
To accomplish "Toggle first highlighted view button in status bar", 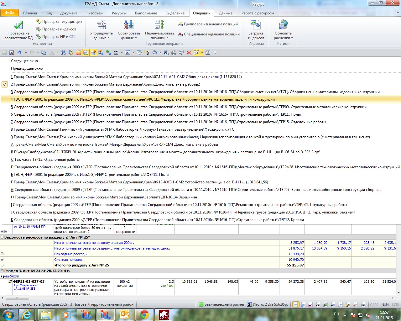I will (x=295, y=304).
